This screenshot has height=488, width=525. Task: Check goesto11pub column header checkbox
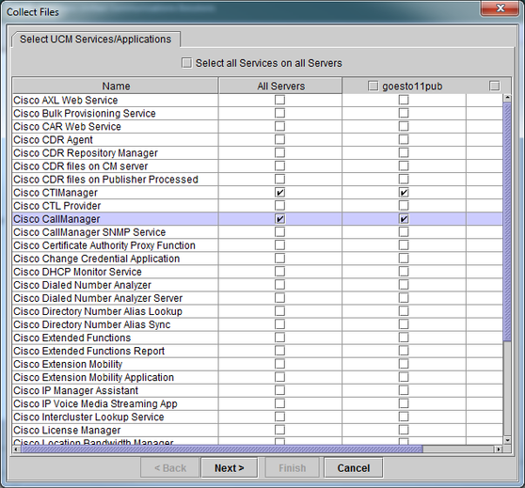click(x=373, y=86)
